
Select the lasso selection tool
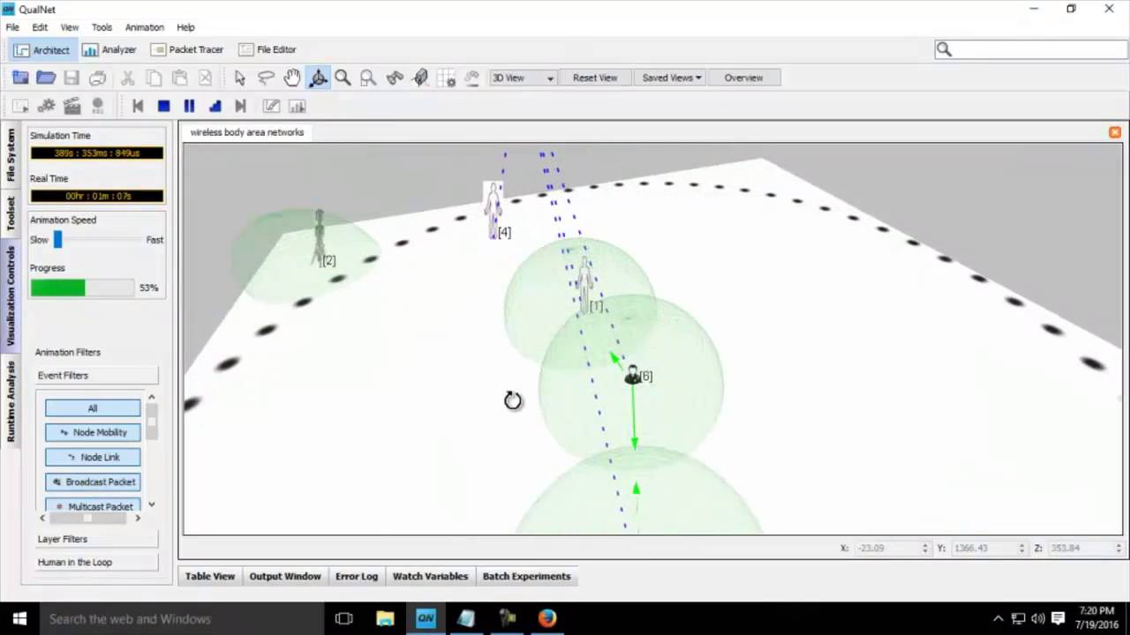click(x=266, y=78)
